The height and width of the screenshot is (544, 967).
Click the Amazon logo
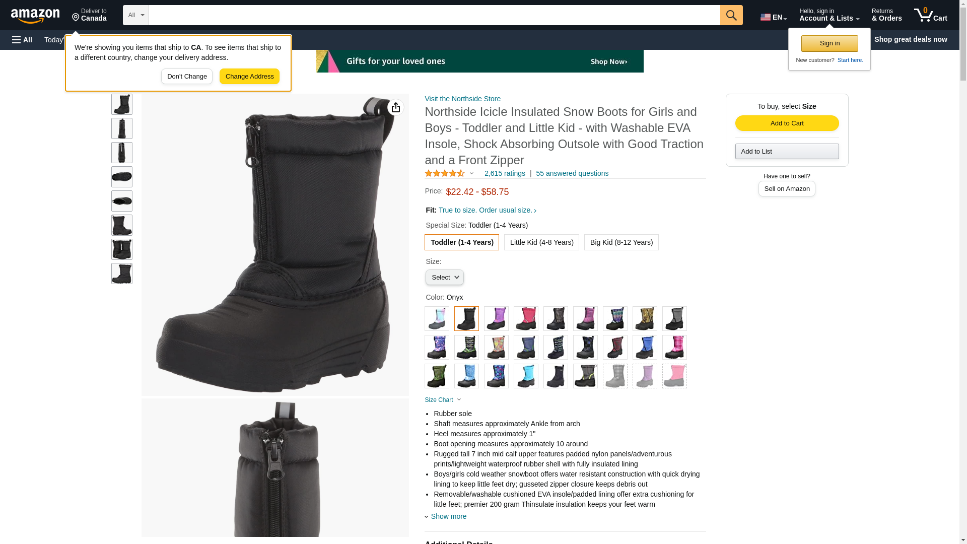pos(35,16)
